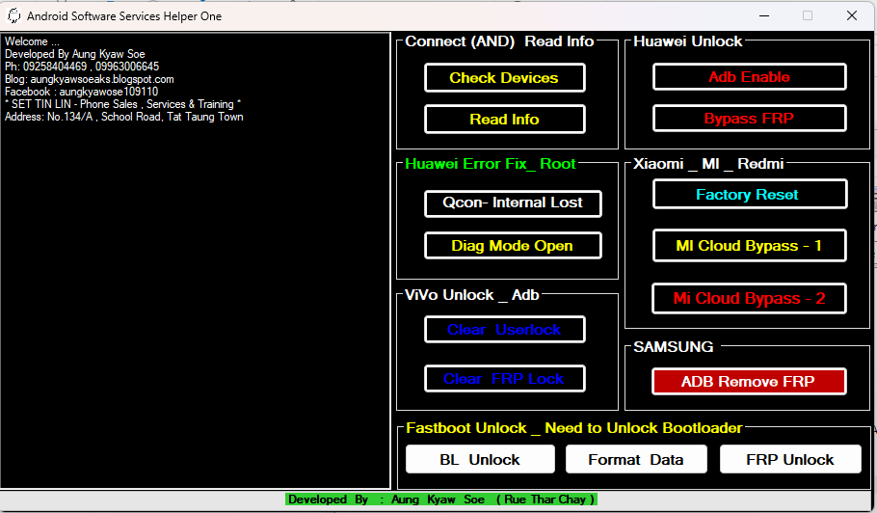This screenshot has height=513, width=877.
Task: Run Qcon- Internal Lost fix
Action: (x=513, y=203)
